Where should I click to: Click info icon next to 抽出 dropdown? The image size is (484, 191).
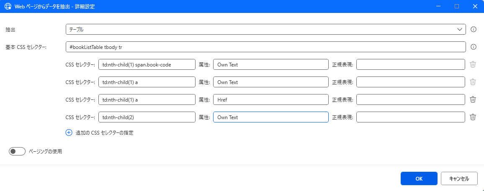[474, 29]
